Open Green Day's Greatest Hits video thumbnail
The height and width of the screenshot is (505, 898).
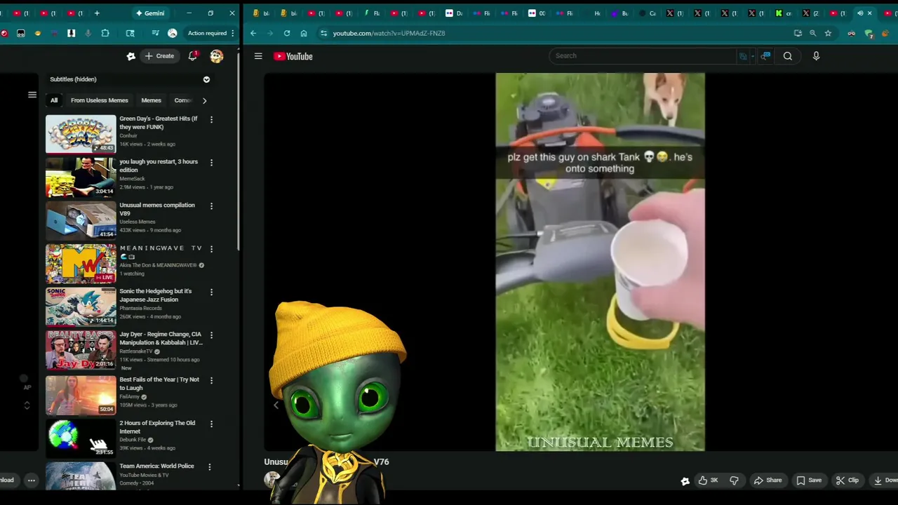point(81,134)
